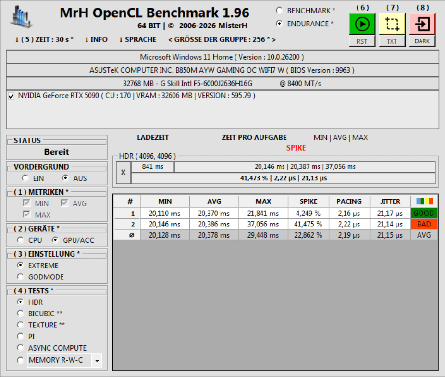Viewport: 445px width, 377px height.
Task: Click the 21,841 ms max cell
Action: 263,213
